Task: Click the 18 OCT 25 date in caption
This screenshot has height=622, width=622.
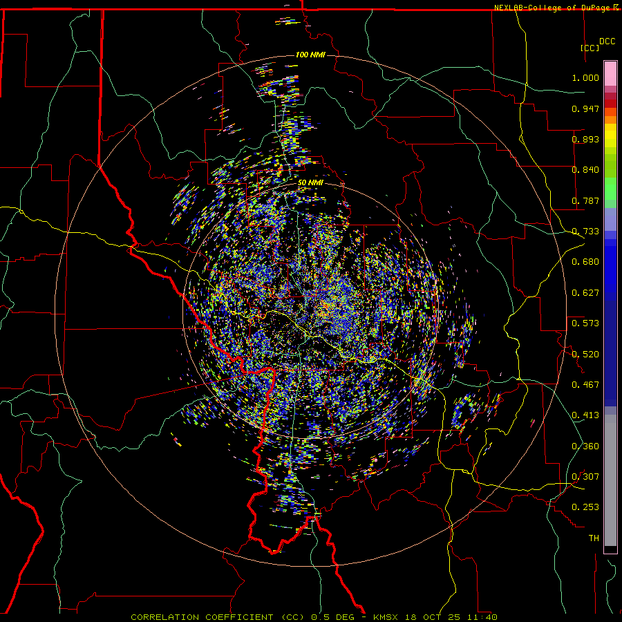Action: pyautogui.click(x=431, y=617)
